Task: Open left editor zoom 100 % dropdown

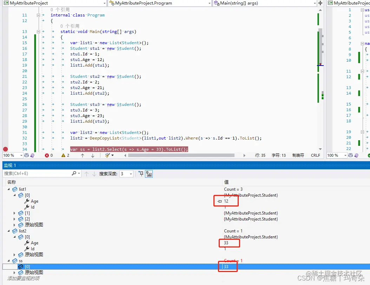Action: 21,155
